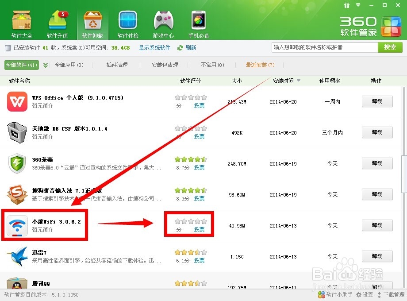This screenshot has height=301, width=407.
Task: Focus the uninstall search input field
Action: click(x=325, y=47)
